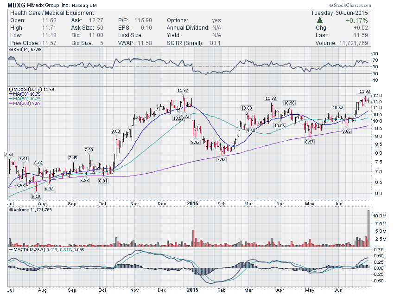Click the Last value 11.59 in the header

pyautogui.click(x=361, y=35)
